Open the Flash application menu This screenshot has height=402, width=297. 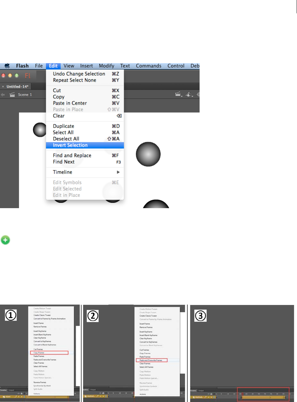[x=22, y=66]
